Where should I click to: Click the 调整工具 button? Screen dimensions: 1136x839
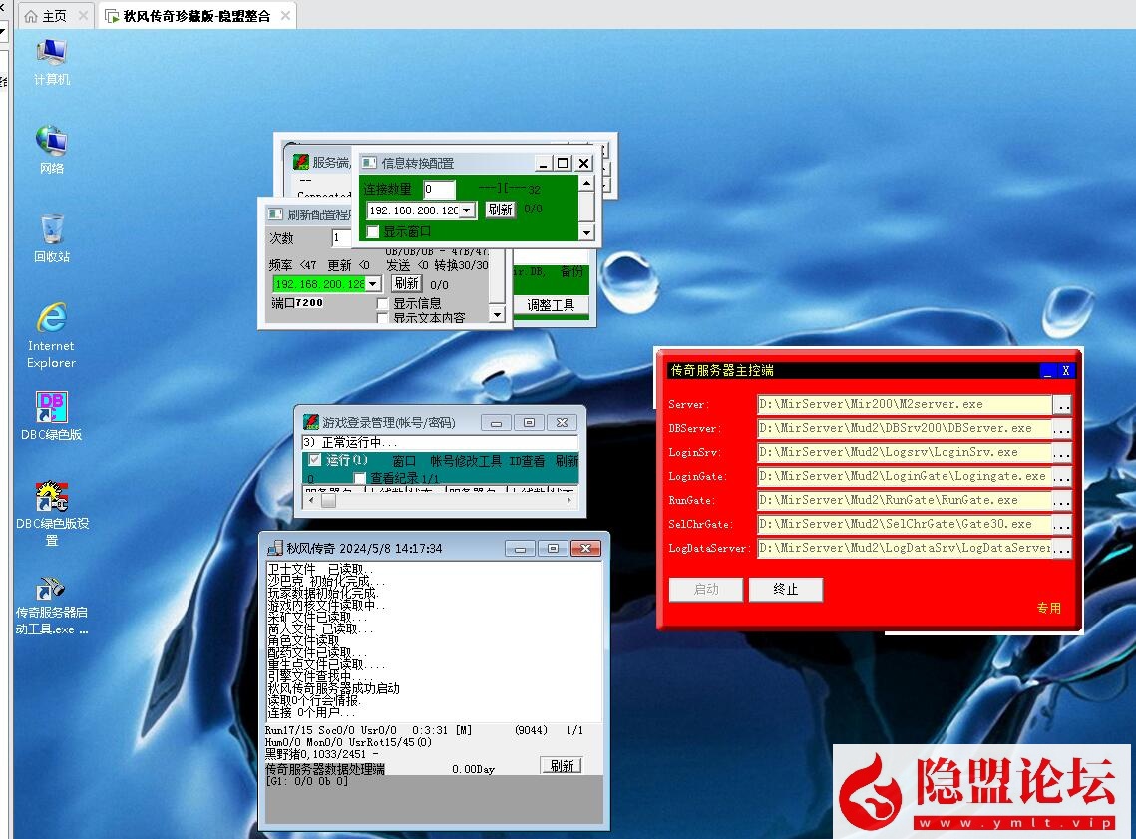(551, 305)
